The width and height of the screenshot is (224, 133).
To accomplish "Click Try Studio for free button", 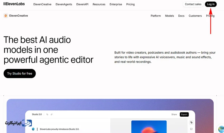I will (x=20, y=74).
